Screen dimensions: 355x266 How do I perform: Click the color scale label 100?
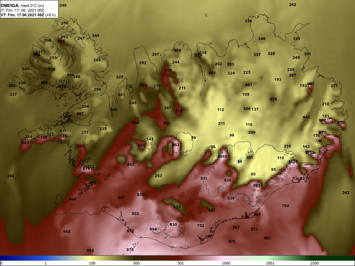tap(92, 263)
